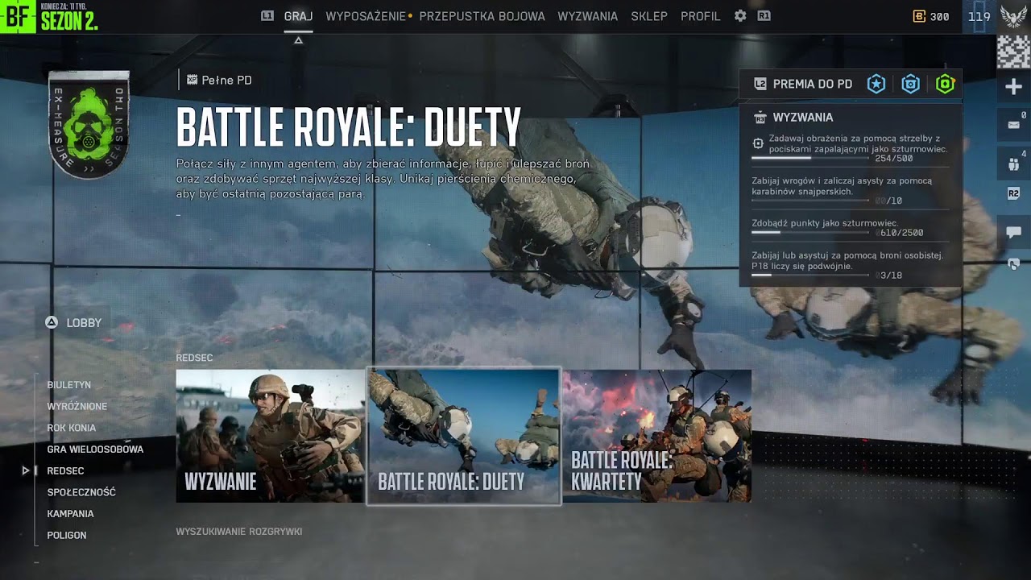The height and width of the screenshot is (580, 1031).
Task: Open the chat speech bubble icon
Action: pyautogui.click(x=1013, y=232)
